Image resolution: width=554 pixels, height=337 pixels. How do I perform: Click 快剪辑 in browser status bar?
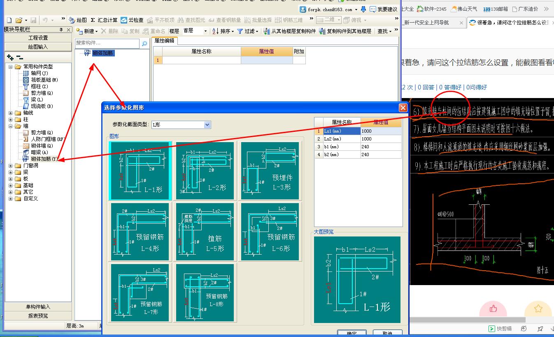[x=500, y=328]
